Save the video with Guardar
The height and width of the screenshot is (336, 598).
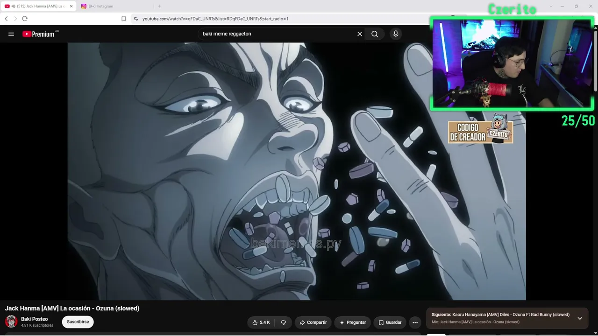click(x=390, y=322)
